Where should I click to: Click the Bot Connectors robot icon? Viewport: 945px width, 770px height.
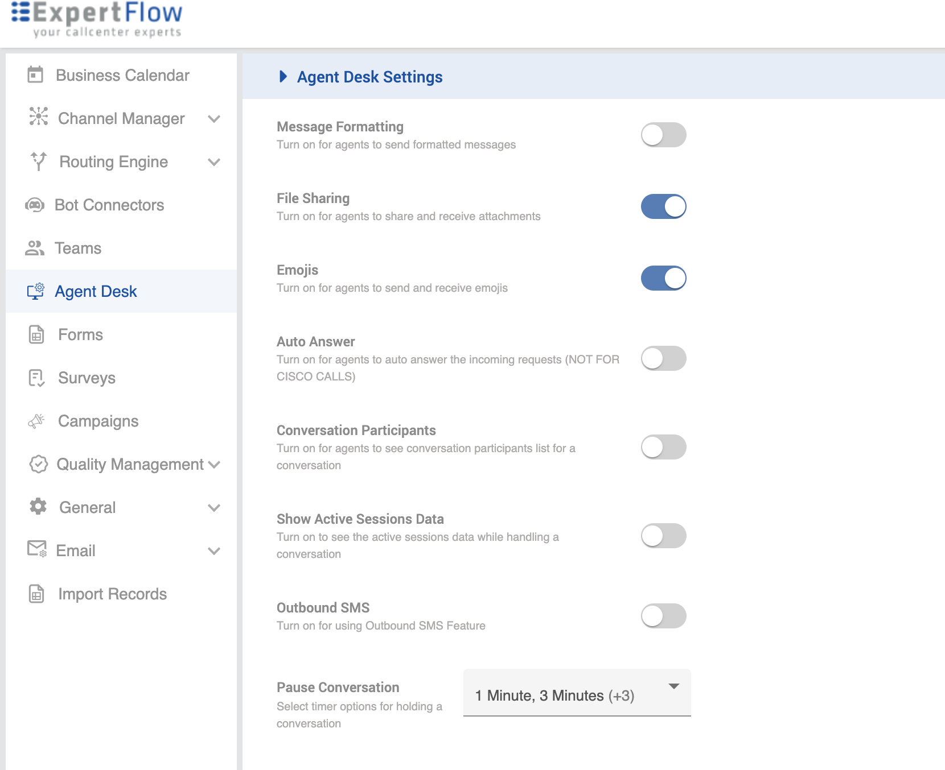[x=35, y=205]
